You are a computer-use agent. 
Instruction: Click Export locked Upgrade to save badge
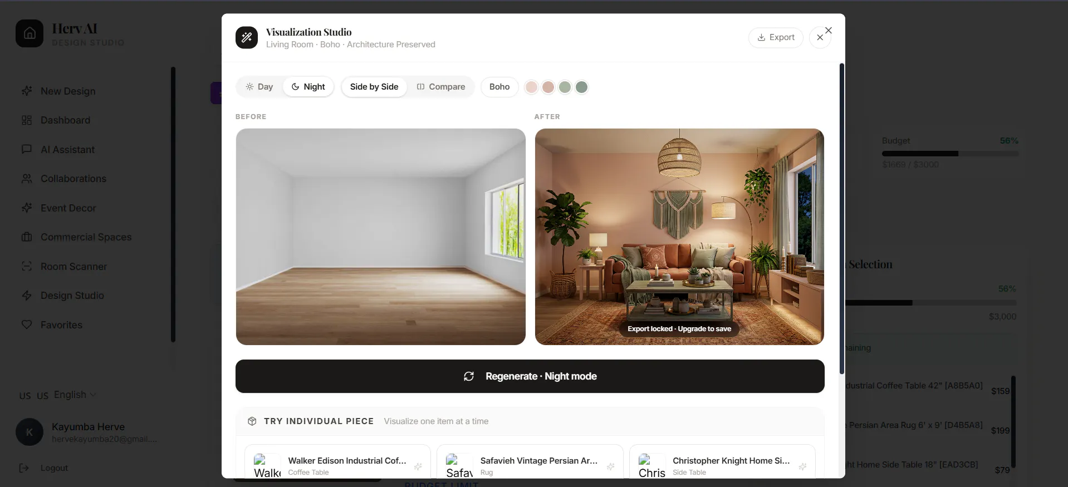click(x=679, y=329)
